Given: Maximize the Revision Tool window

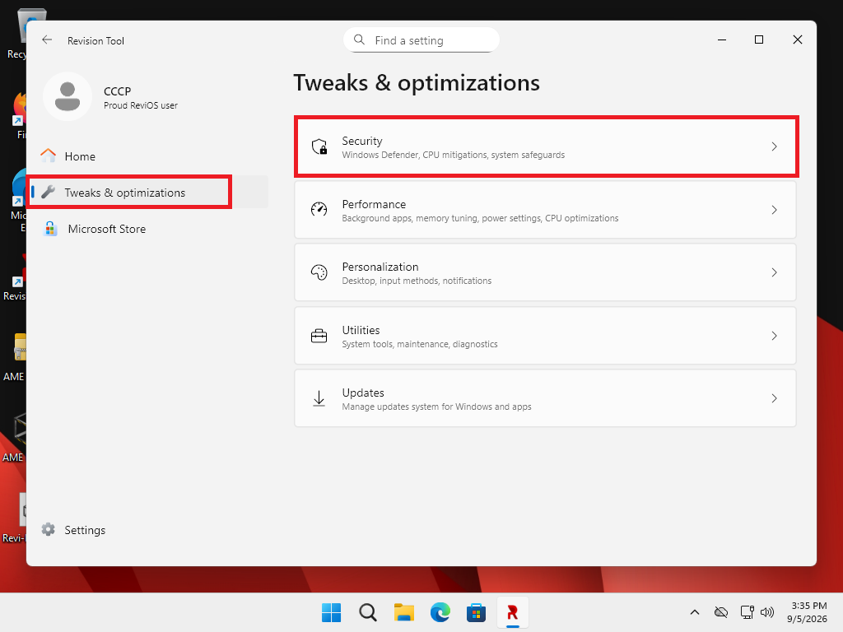Looking at the screenshot, I should 759,39.
